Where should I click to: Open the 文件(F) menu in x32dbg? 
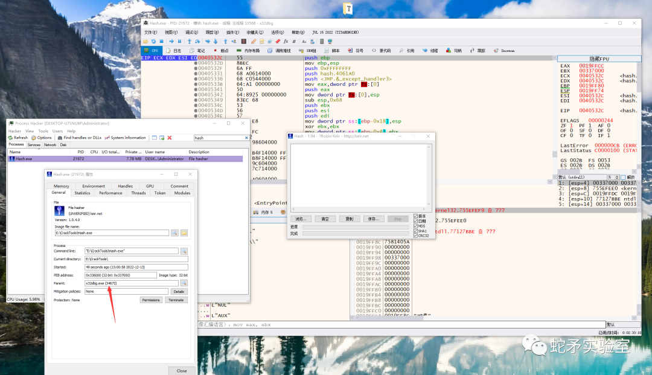150,33
